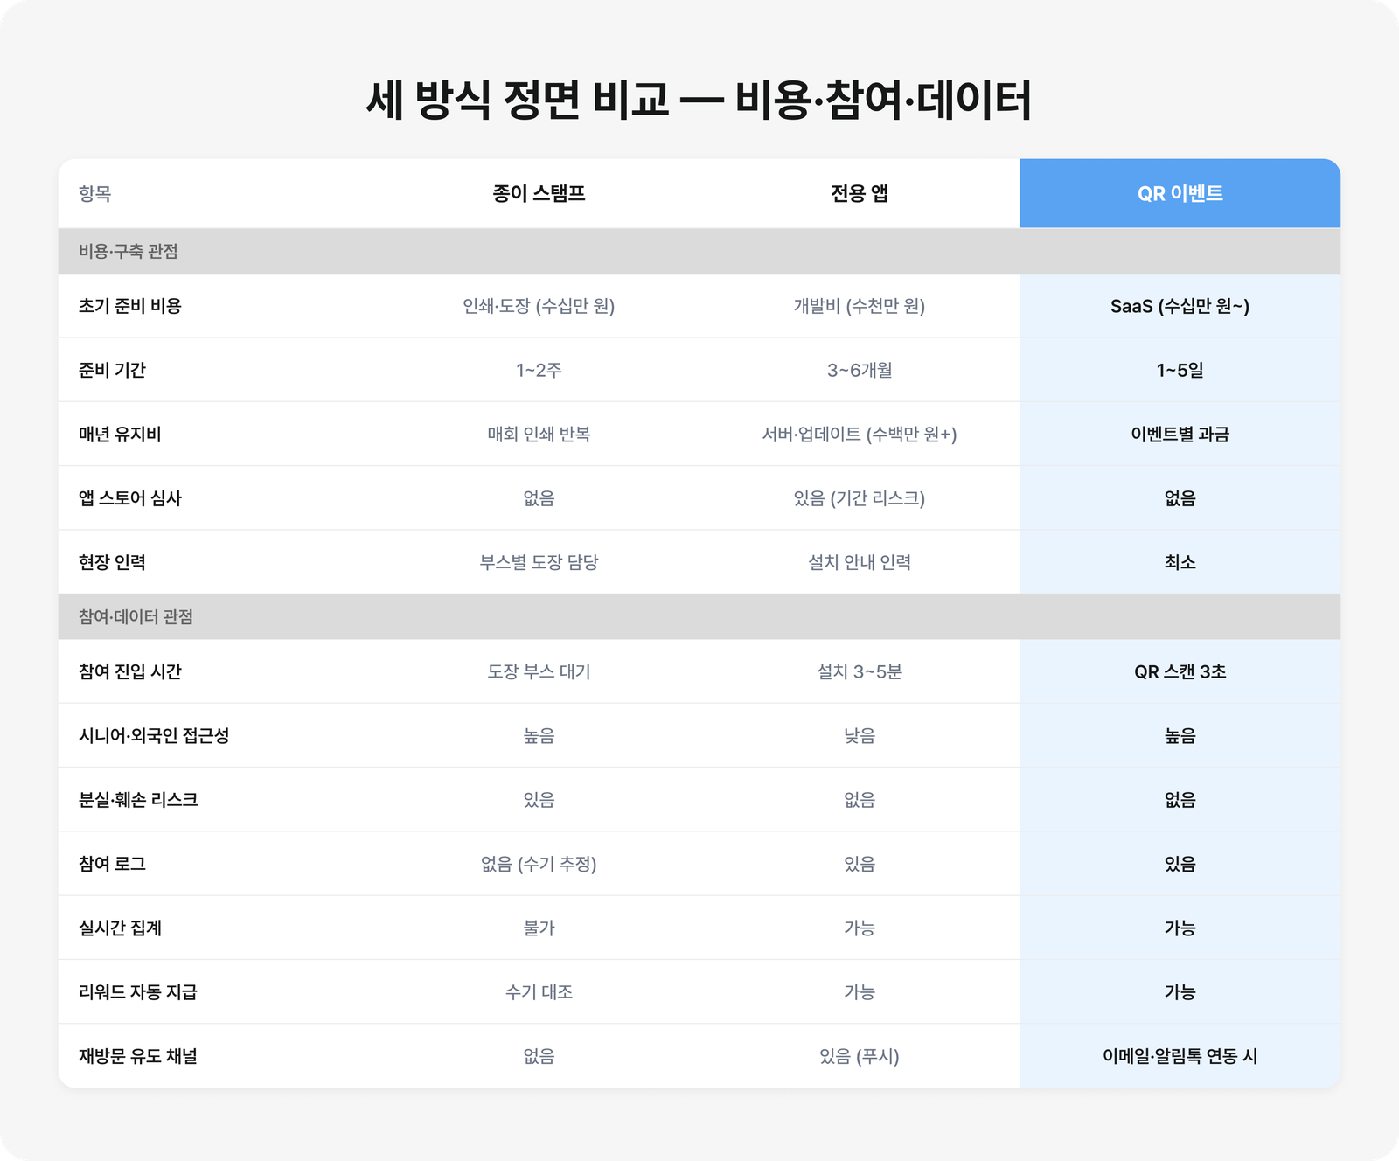This screenshot has width=1399, height=1161.
Task: Click the '매년 유지비' row label
Action: pos(120,434)
